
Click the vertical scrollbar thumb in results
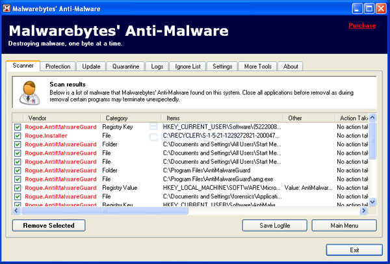[372, 140]
